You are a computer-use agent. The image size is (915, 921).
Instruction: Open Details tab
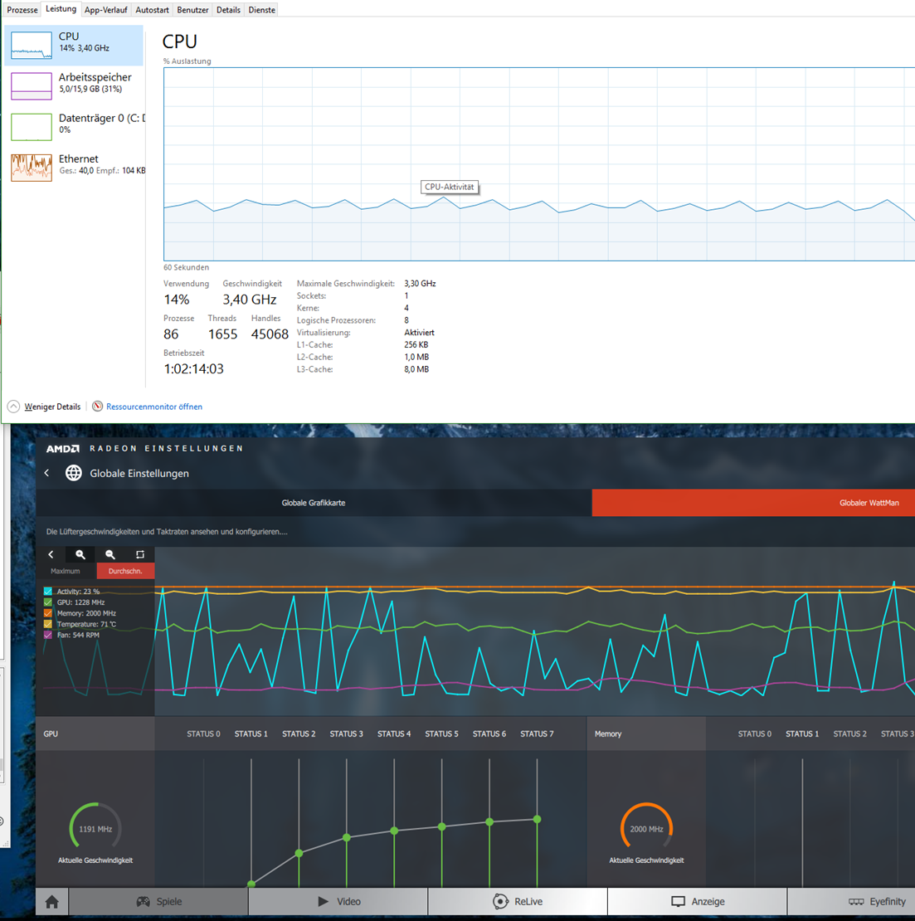pos(228,10)
